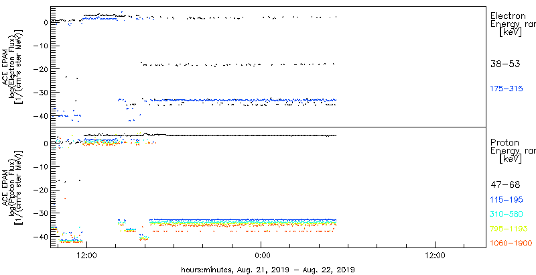Click the -10 tick label on electron plot

pyautogui.click(x=42, y=46)
